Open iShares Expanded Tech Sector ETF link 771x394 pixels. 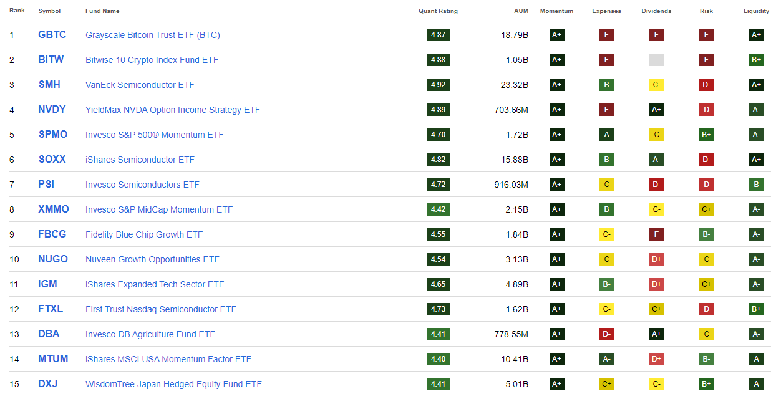tap(155, 284)
